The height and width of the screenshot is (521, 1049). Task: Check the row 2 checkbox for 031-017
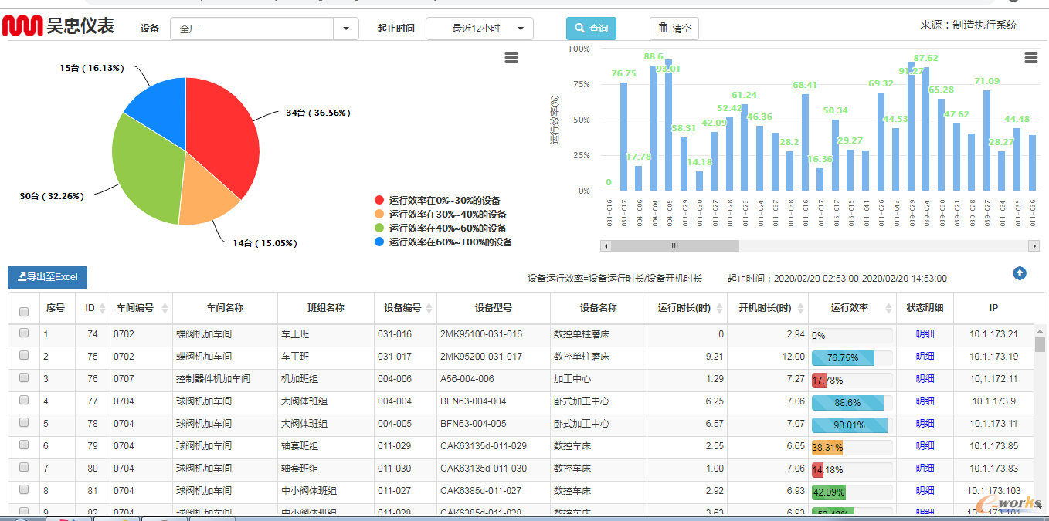pyautogui.click(x=24, y=355)
